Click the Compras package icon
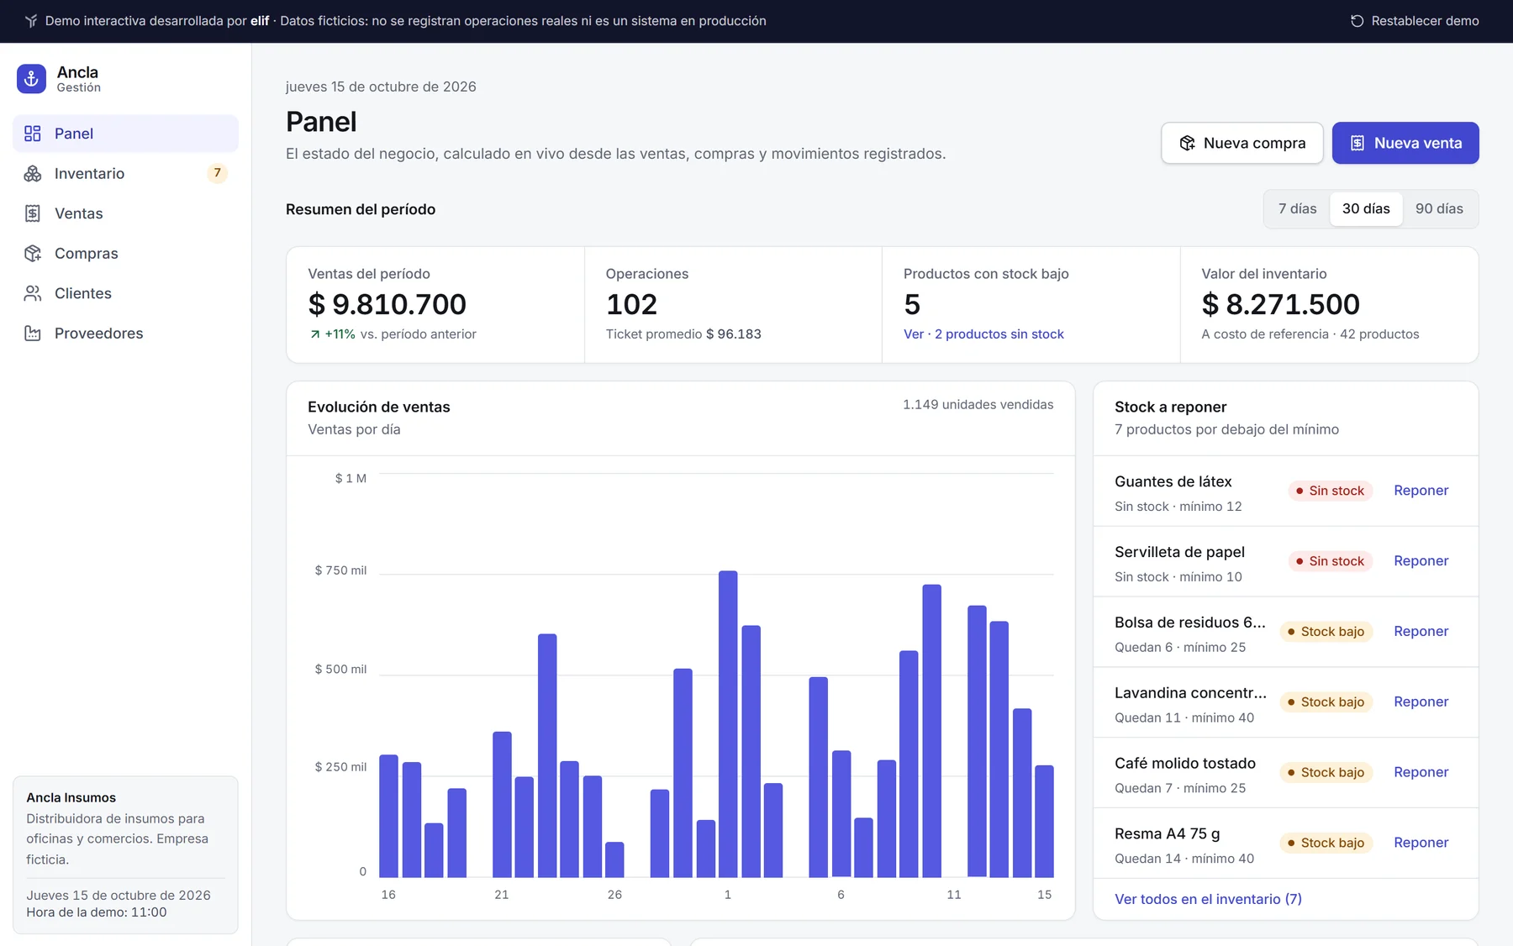This screenshot has width=1513, height=946. 33,253
